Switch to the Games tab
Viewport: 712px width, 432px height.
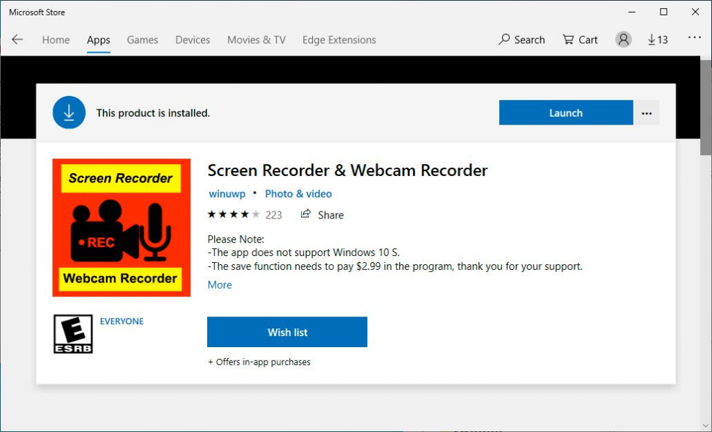(x=142, y=40)
